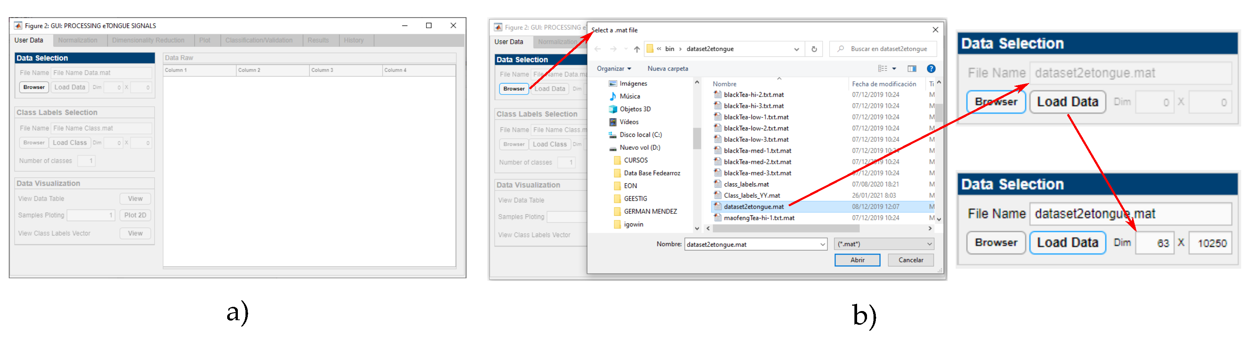This screenshot has height=340, width=1253.
Task: Select the Plot tab
Action: [205, 40]
